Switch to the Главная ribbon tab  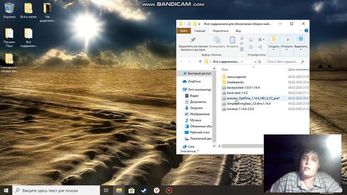pyautogui.click(x=200, y=31)
